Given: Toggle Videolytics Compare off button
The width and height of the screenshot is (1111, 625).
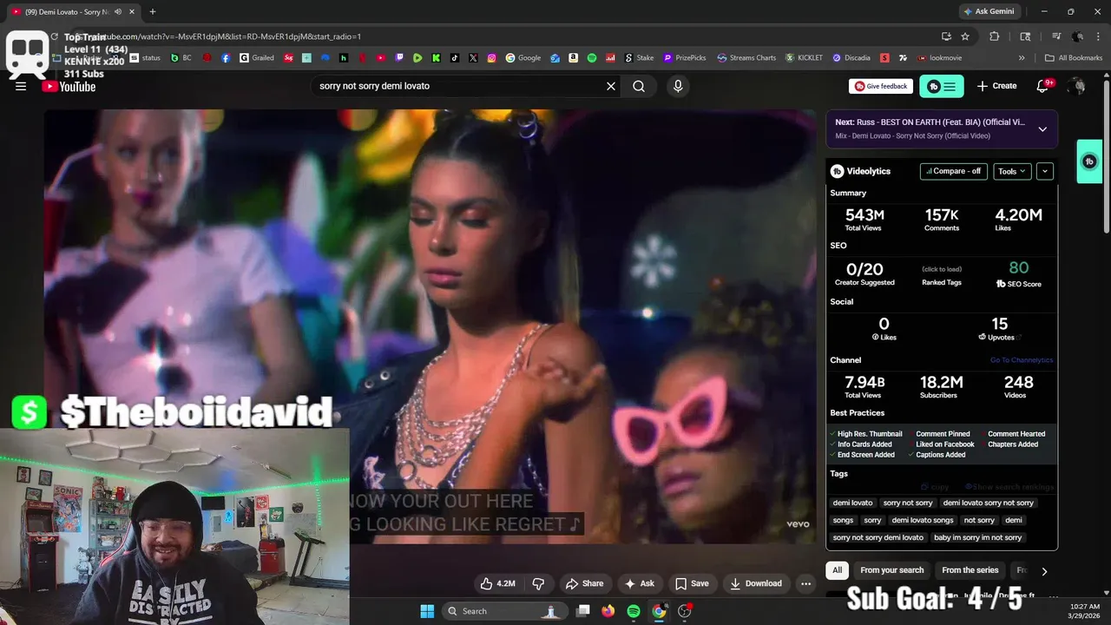Looking at the screenshot, I should tap(953, 171).
